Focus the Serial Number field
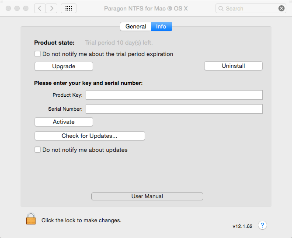This screenshot has height=238, width=292. coord(174,109)
